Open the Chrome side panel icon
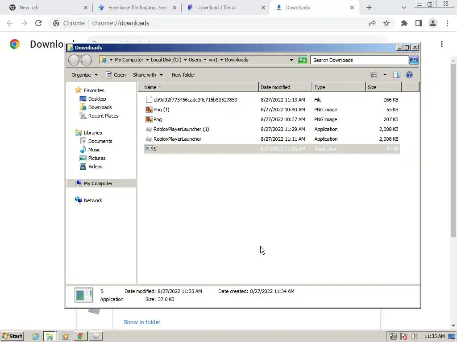457x342 pixels. pyautogui.click(x=419, y=23)
